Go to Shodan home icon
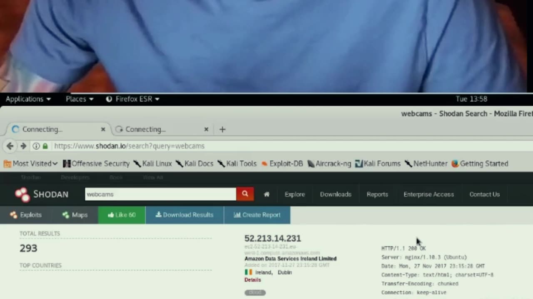 coord(266,194)
